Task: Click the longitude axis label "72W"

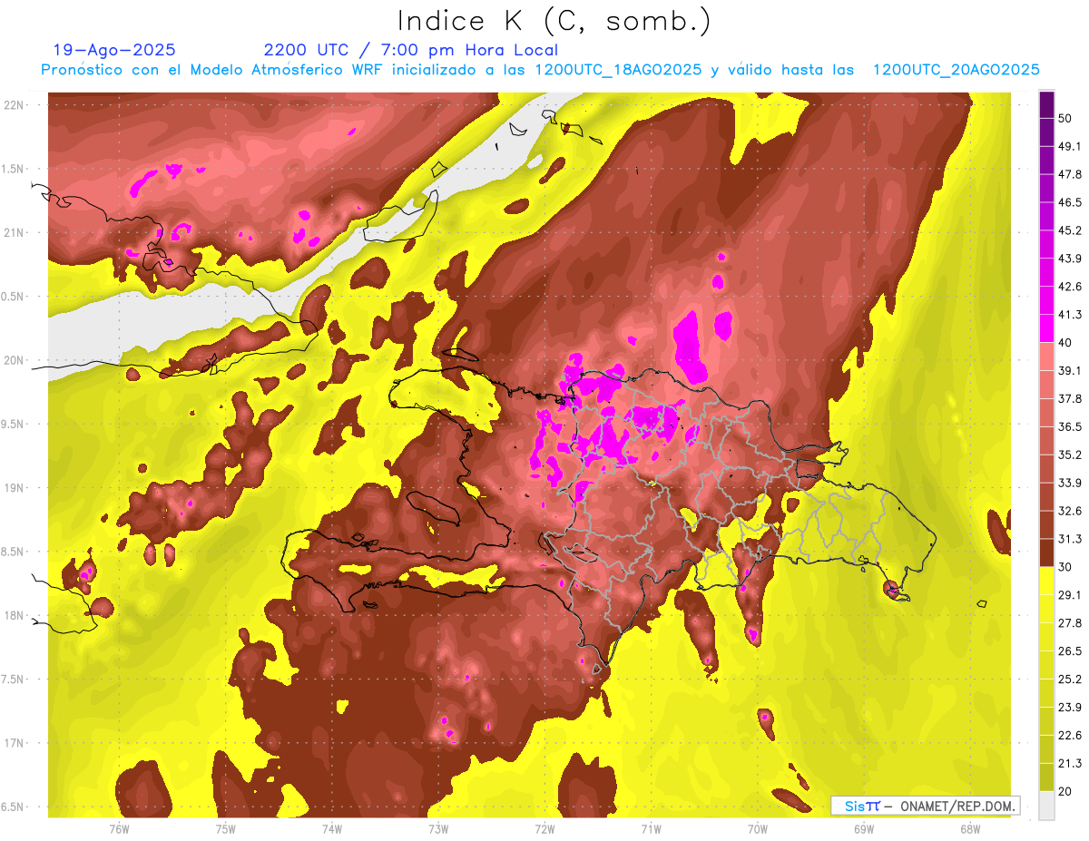Action: coord(544,829)
